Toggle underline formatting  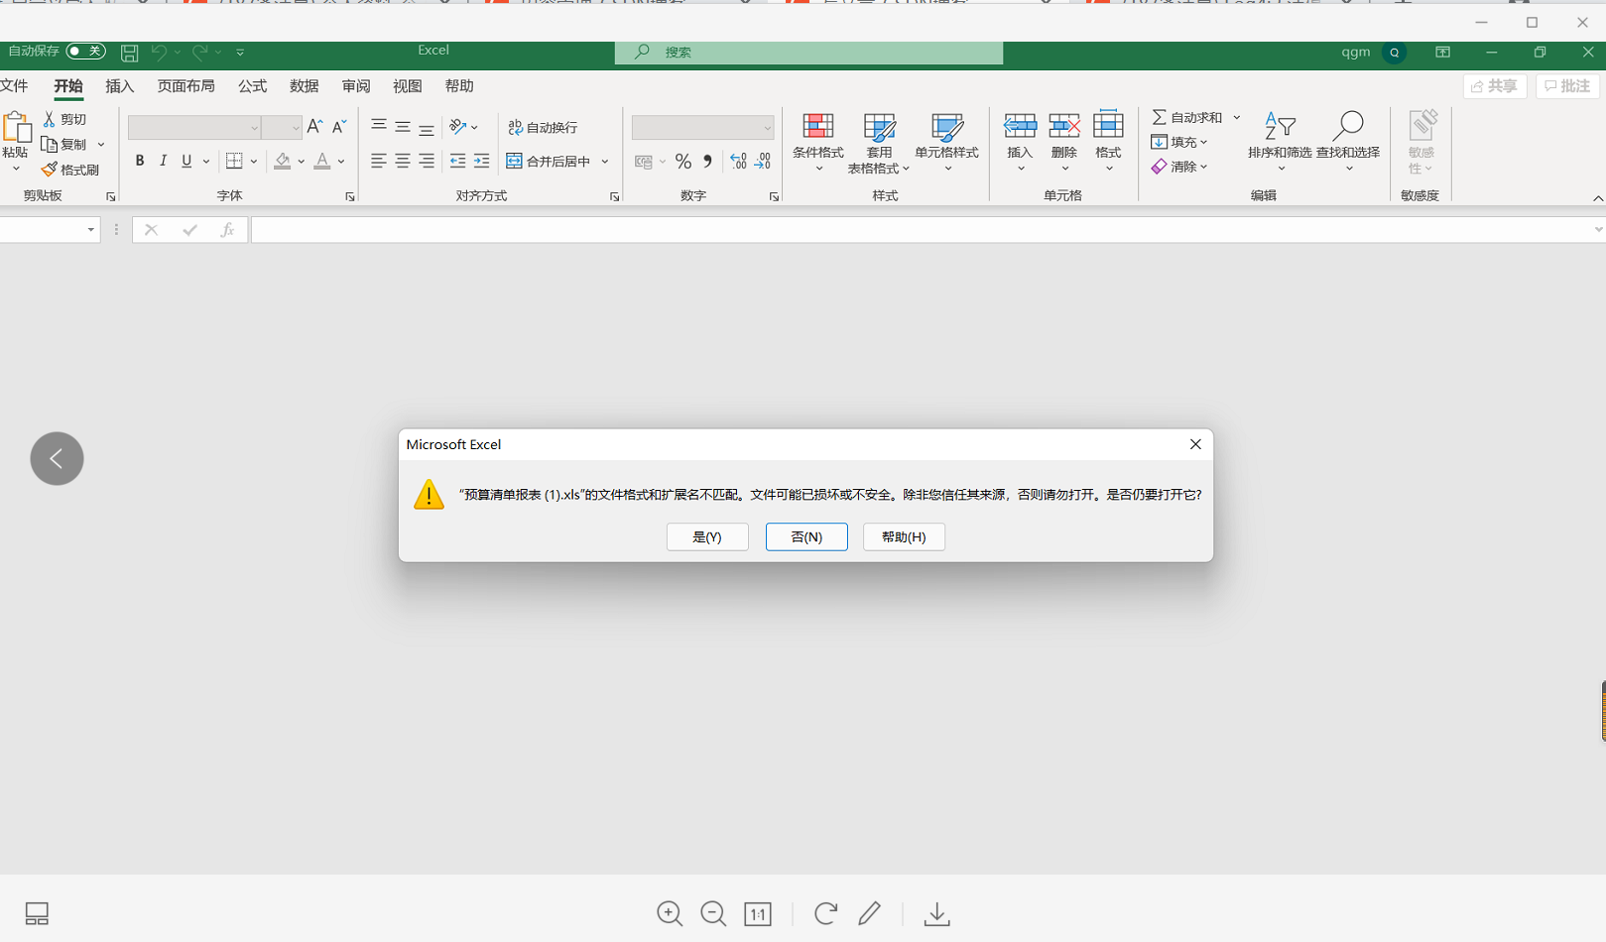(185, 161)
